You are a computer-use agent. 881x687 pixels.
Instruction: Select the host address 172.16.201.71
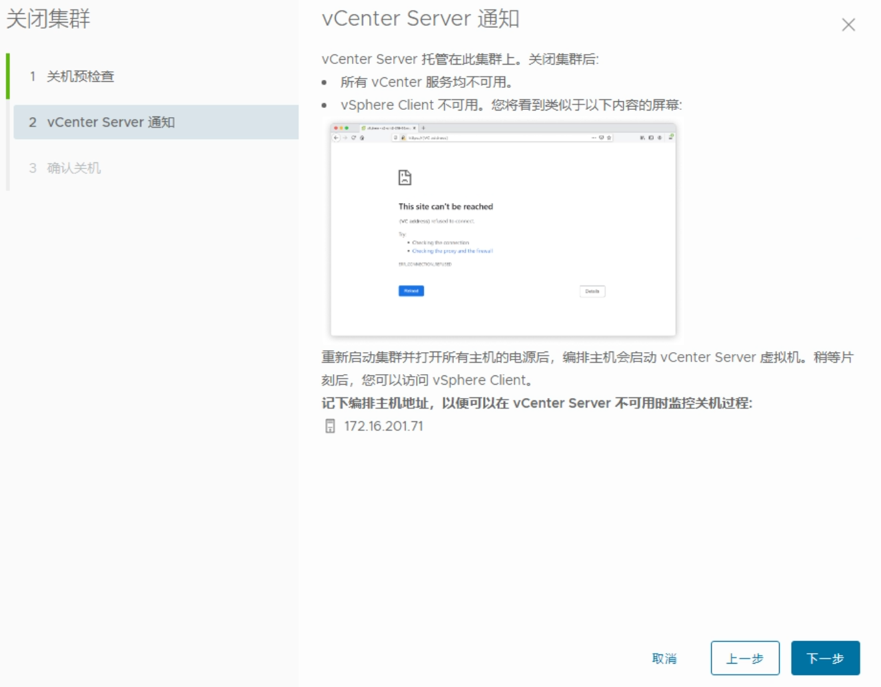tap(383, 426)
